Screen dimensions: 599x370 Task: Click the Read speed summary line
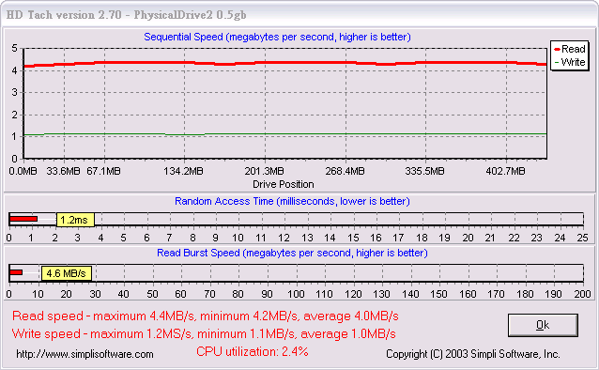(x=205, y=316)
